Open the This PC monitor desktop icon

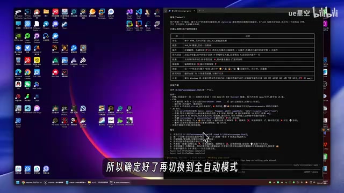(18, 25)
